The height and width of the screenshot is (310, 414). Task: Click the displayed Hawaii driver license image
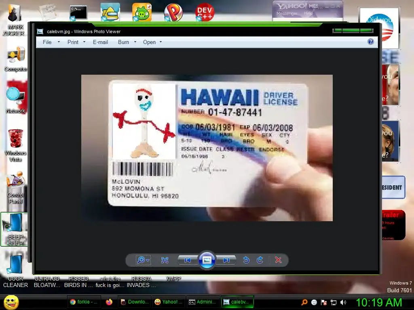tap(207, 148)
